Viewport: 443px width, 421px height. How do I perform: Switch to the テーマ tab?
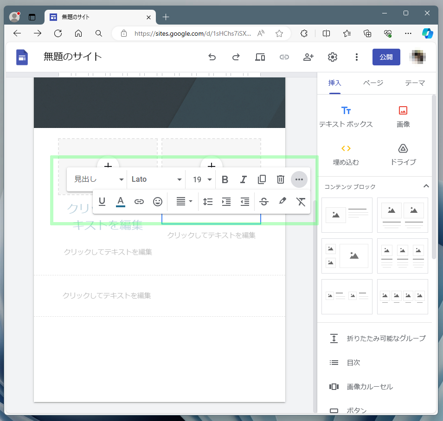click(x=415, y=83)
